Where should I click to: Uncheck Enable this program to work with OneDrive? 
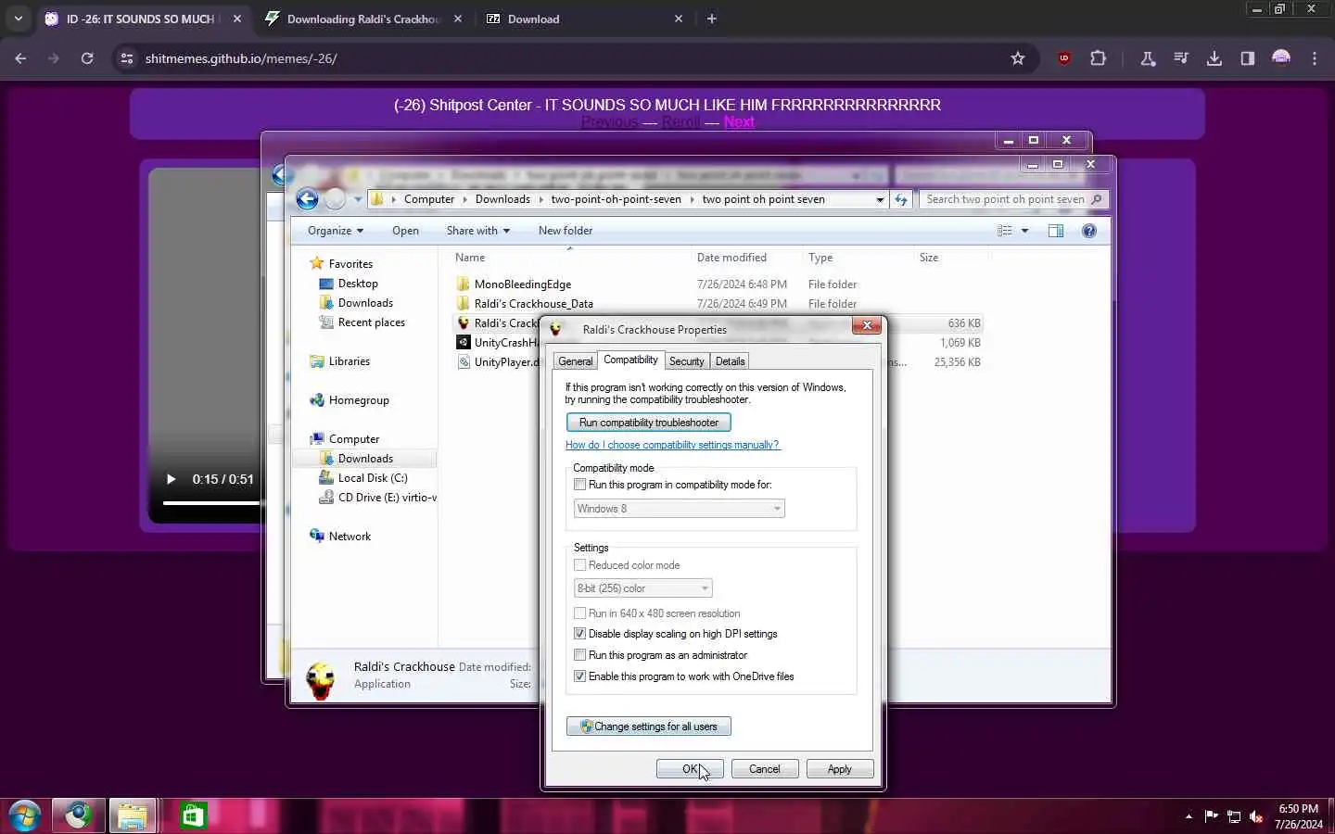coord(579,676)
